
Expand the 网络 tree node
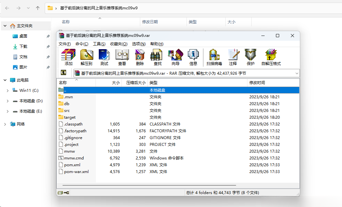pos(5,124)
